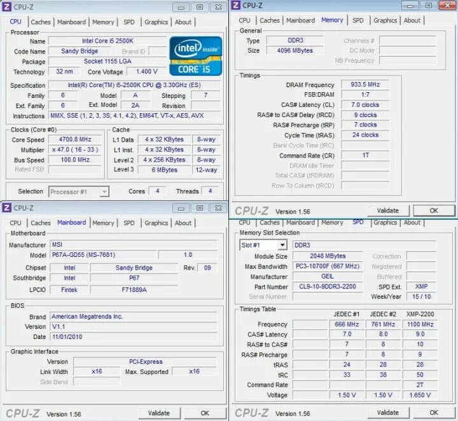Click the CAS# Latency value 7.0 clocks
The height and width of the screenshot is (421, 458).
click(x=365, y=105)
